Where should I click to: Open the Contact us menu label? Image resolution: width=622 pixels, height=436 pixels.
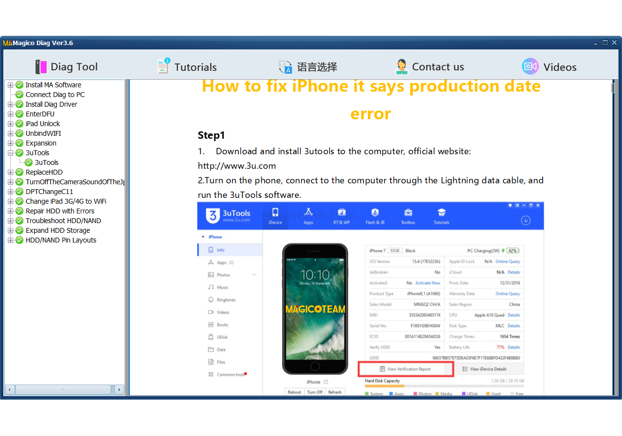pos(438,67)
